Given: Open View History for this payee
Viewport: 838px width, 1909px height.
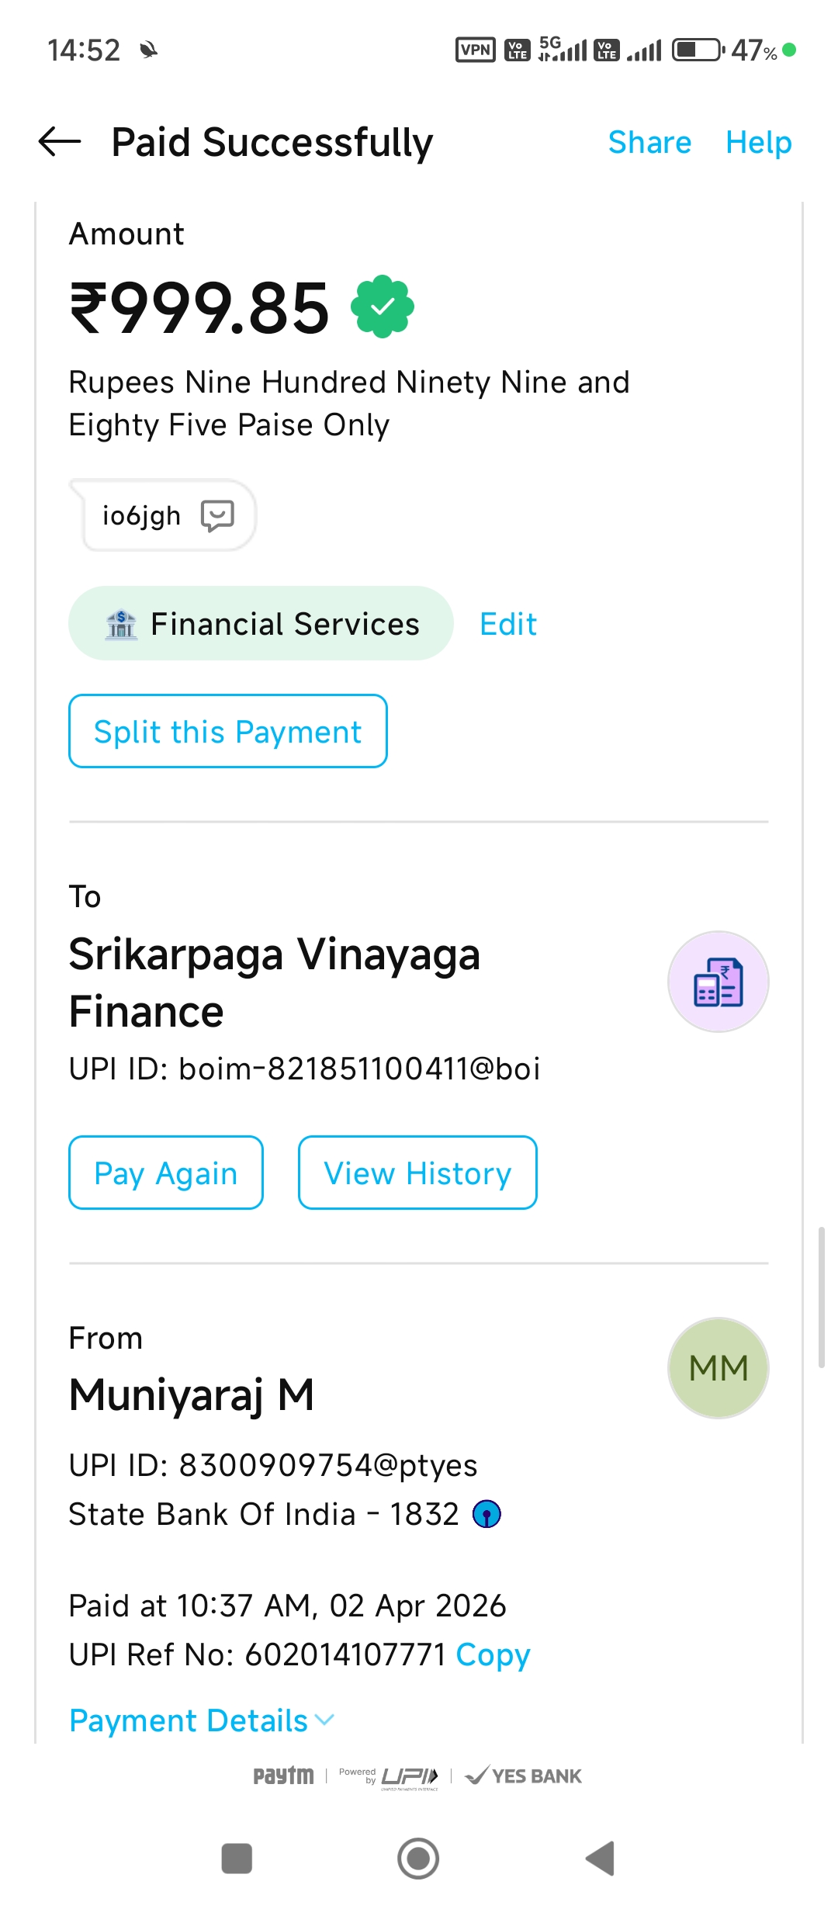Looking at the screenshot, I should click(x=417, y=1173).
